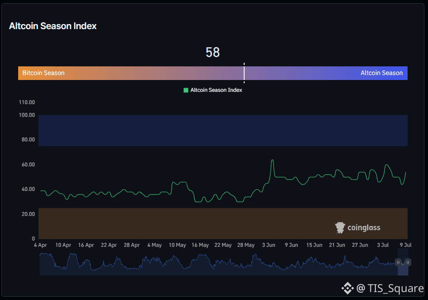Image resolution: width=428 pixels, height=300 pixels.
Task: Click the 0 y-axis label
Action: point(33,239)
